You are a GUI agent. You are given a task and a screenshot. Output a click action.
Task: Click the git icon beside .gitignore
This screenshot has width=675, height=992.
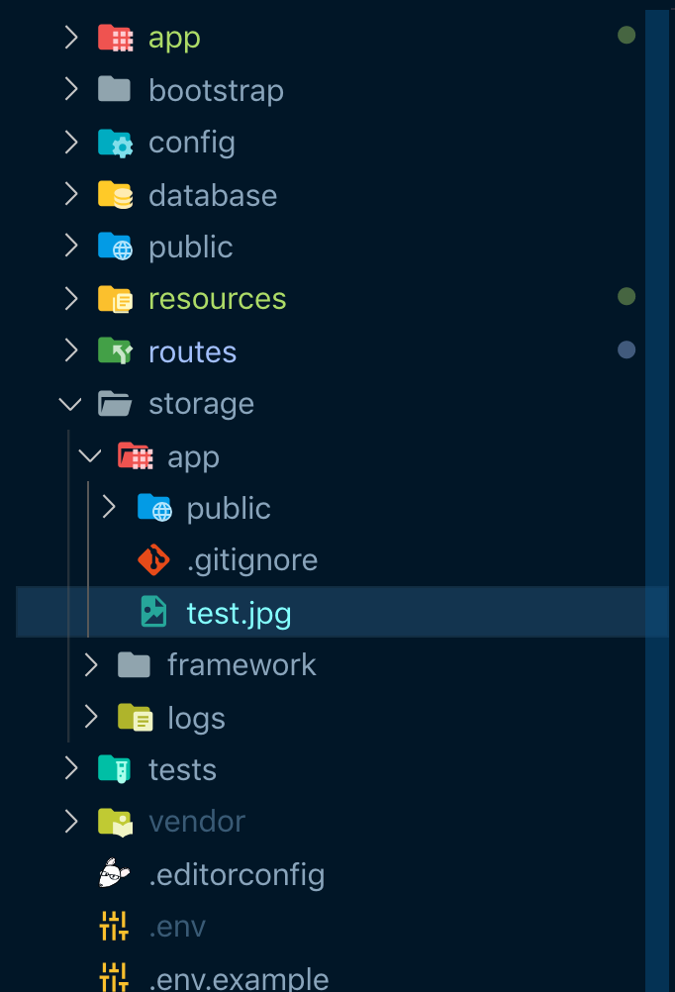pos(153,560)
